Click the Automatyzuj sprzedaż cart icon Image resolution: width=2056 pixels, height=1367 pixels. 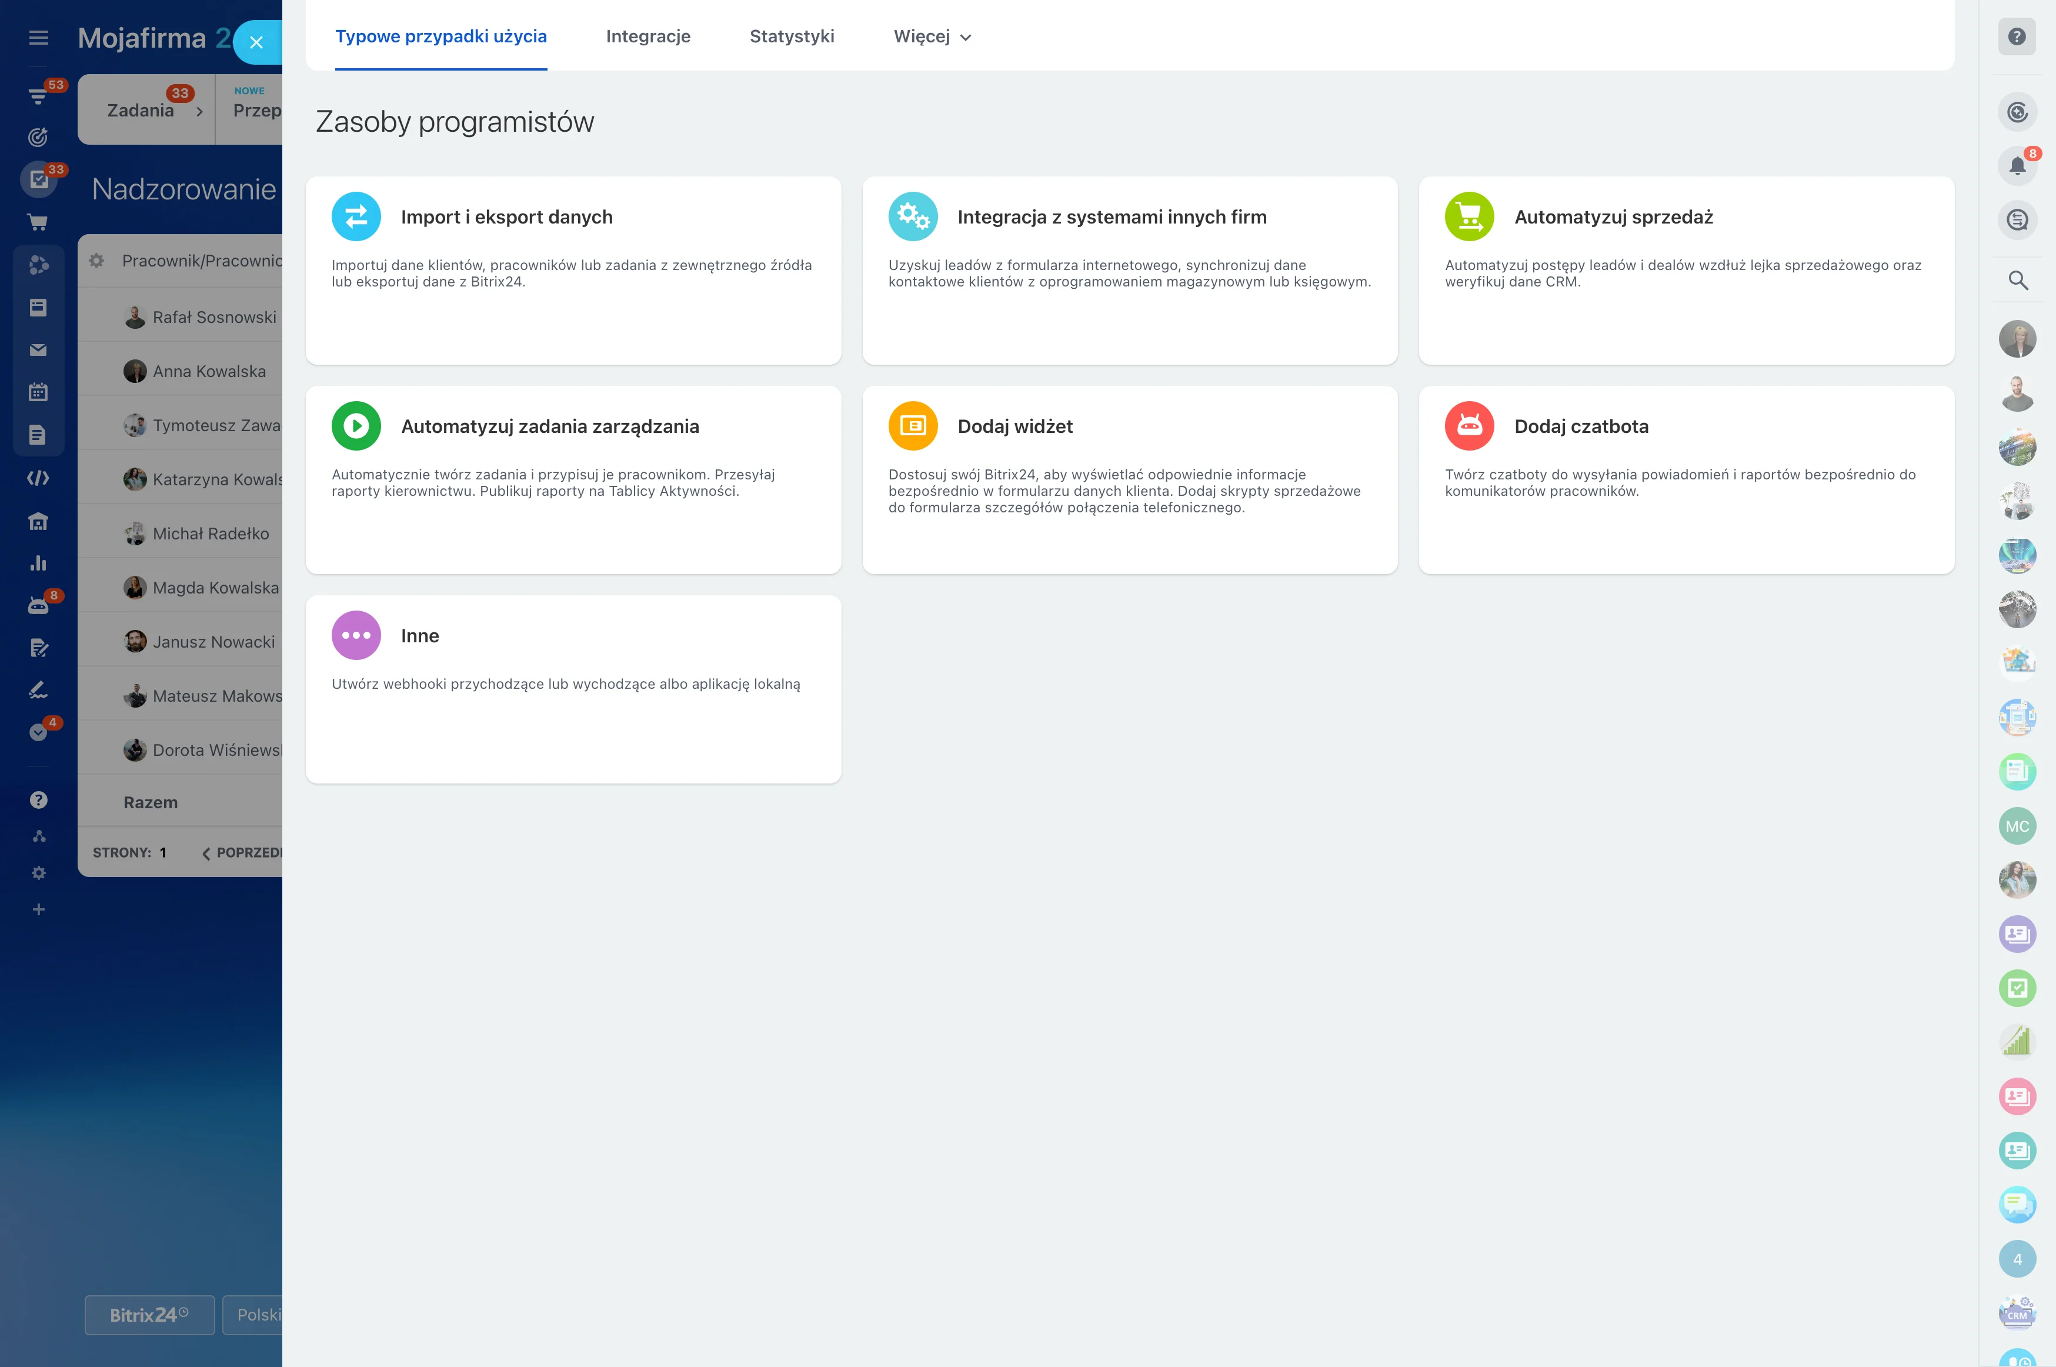pyautogui.click(x=1468, y=216)
